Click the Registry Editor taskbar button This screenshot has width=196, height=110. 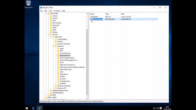pyautogui.click(x=40, y=108)
